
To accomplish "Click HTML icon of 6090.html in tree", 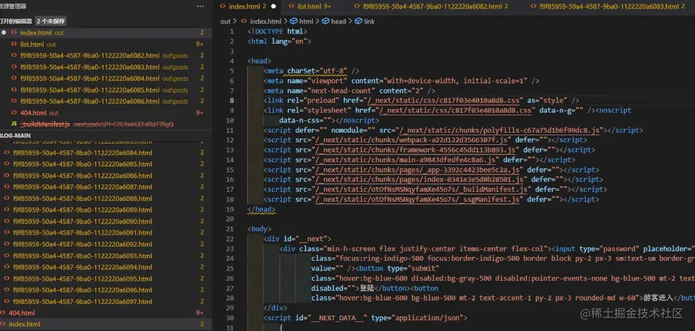I will [6, 222].
